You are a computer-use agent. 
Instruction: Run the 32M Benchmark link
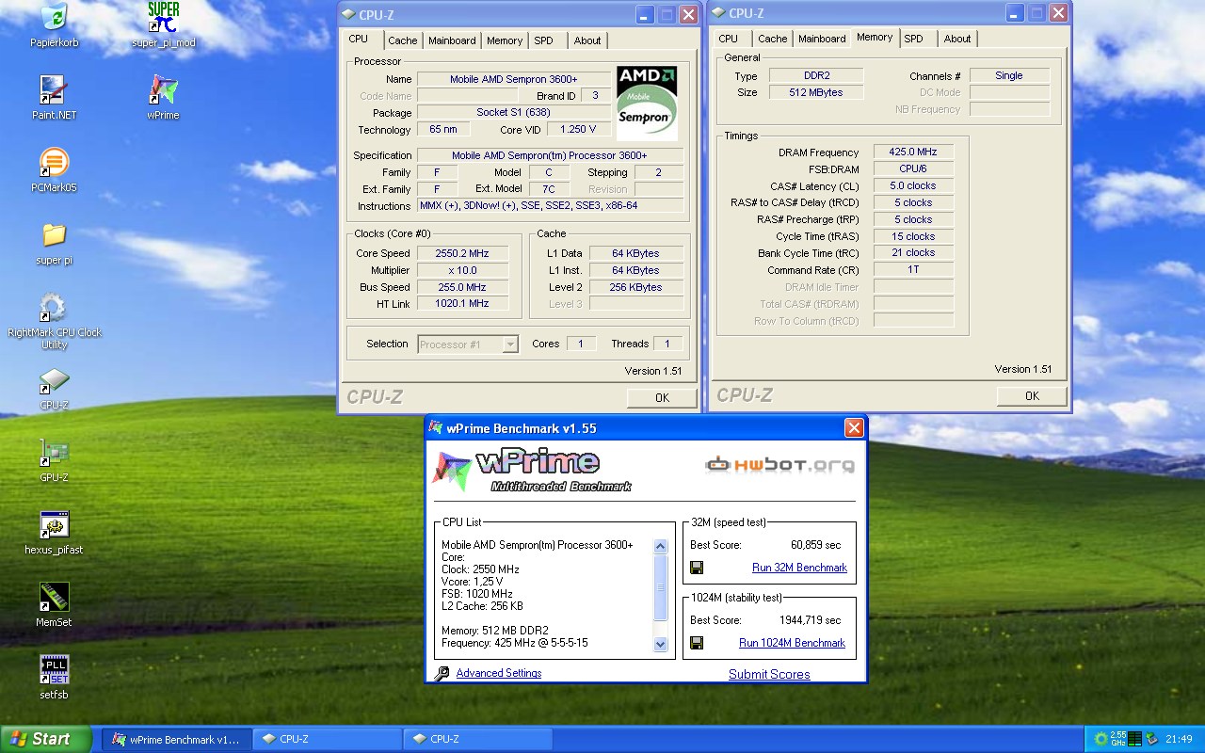[x=799, y=568]
